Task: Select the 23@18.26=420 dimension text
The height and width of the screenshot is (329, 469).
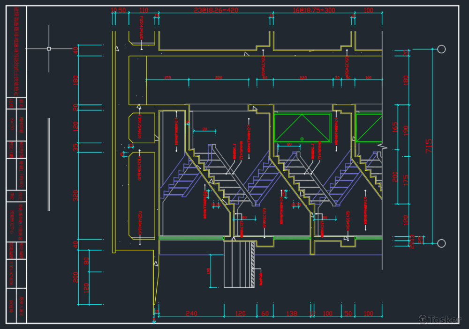Action: point(216,10)
